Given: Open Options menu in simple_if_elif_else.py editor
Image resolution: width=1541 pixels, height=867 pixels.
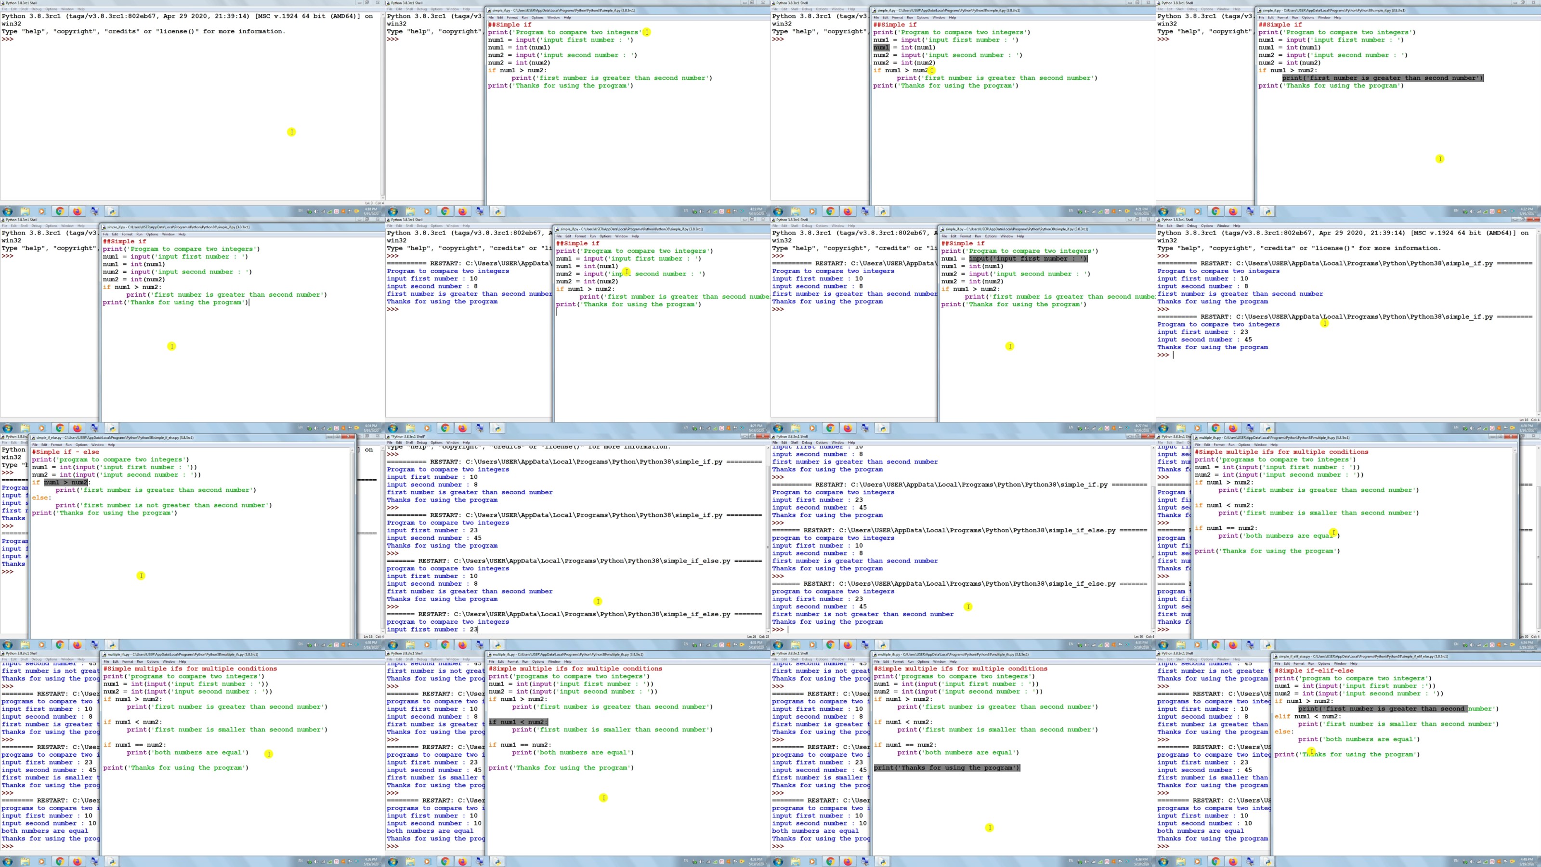Looking at the screenshot, I should [x=1324, y=664].
